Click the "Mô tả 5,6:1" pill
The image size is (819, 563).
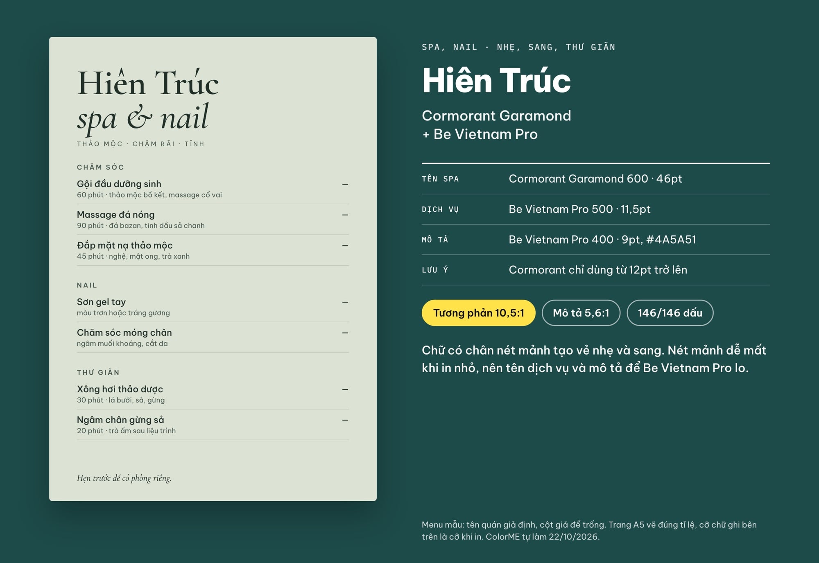click(581, 313)
